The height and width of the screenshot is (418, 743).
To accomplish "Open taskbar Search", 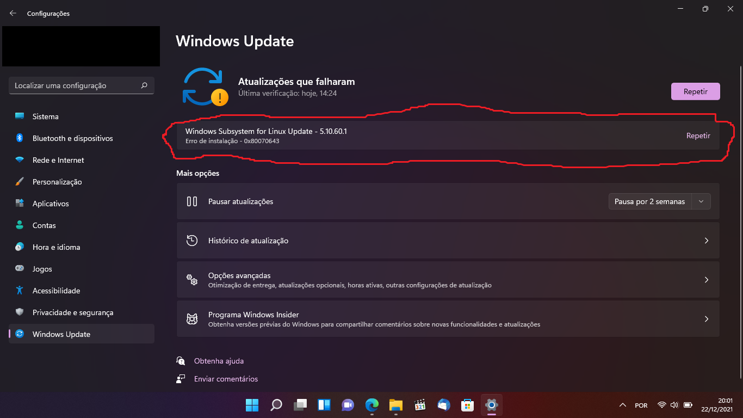I will (276, 405).
